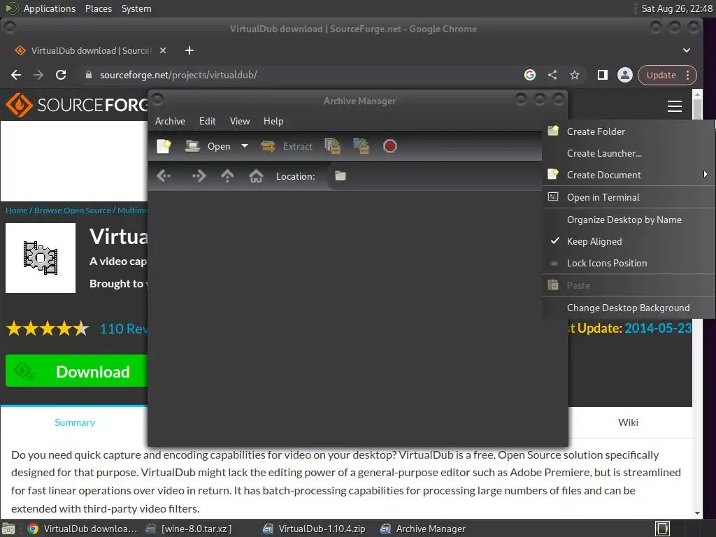
Task: Click the VirtualDub project icon thumbnail
Action: 41,258
